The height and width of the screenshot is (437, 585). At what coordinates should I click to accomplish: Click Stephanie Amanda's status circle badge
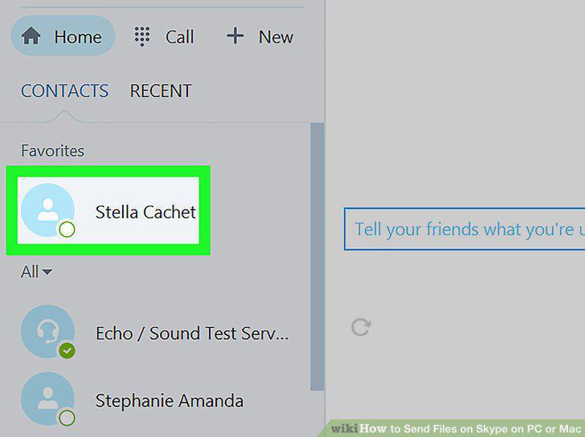[67, 418]
